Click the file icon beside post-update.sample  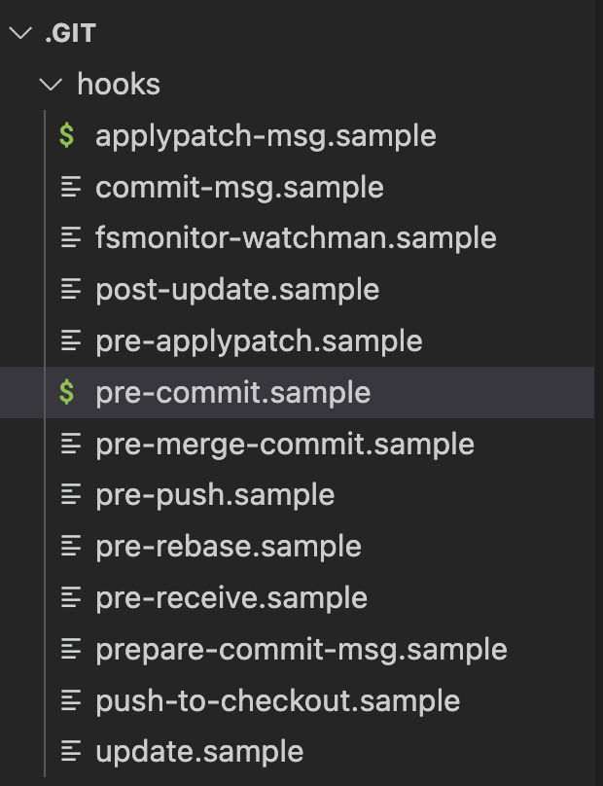coord(70,290)
